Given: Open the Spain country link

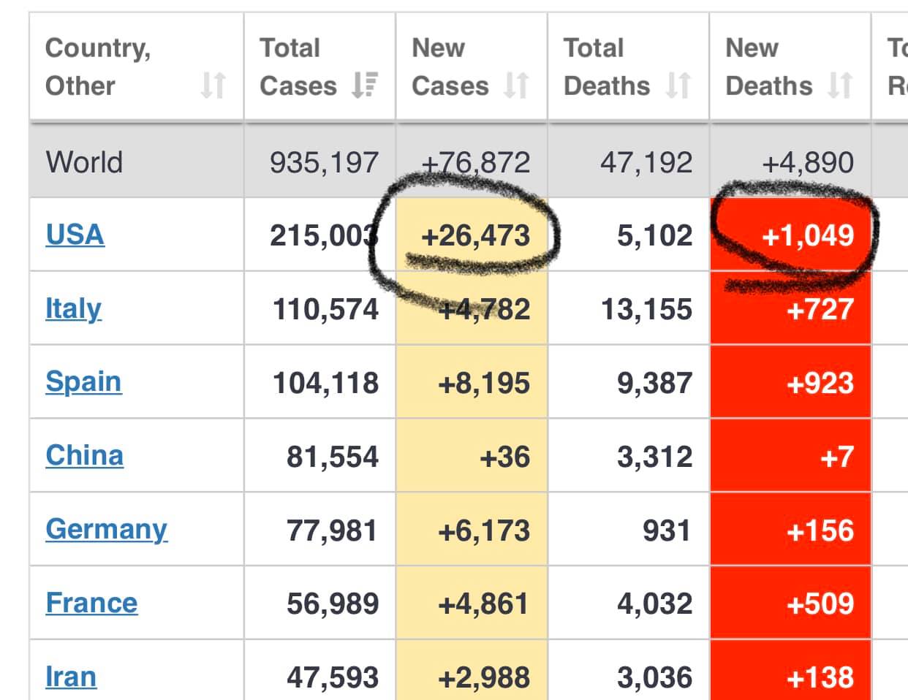Looking at the screenshot, I should pos(83,382).
